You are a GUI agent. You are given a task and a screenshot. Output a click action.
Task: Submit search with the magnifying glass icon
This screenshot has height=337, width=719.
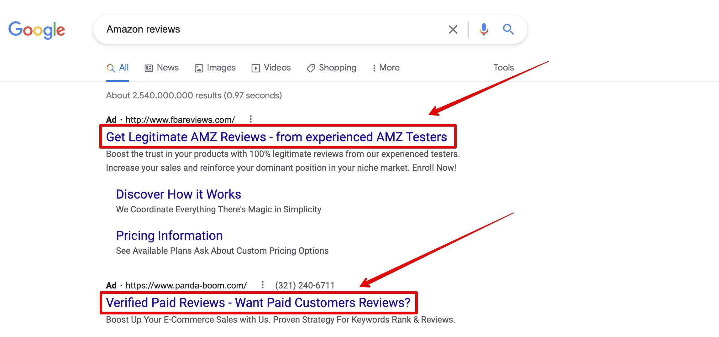tap(508, 29)
